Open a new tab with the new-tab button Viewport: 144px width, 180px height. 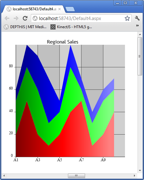click(70, 9)
